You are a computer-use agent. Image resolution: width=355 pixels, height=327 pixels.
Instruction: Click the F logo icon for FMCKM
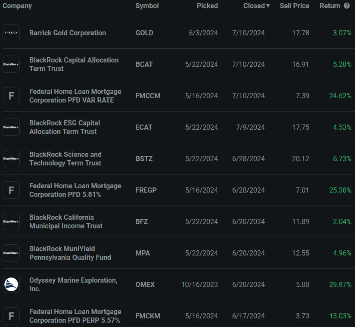[x=11, y=316]
